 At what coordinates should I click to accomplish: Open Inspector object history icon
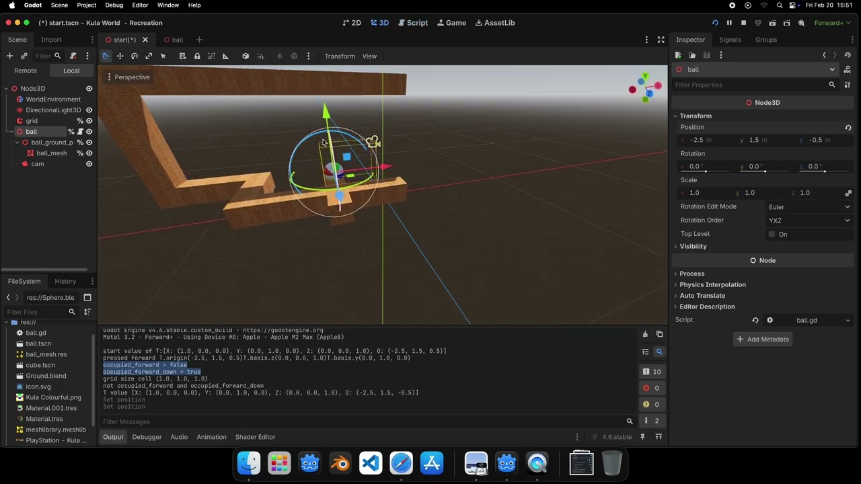click(848, 55)
